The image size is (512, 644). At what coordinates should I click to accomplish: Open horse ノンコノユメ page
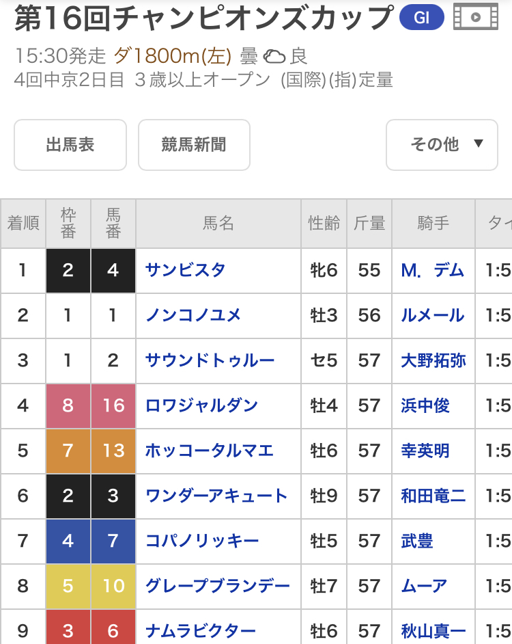point(193,315)
